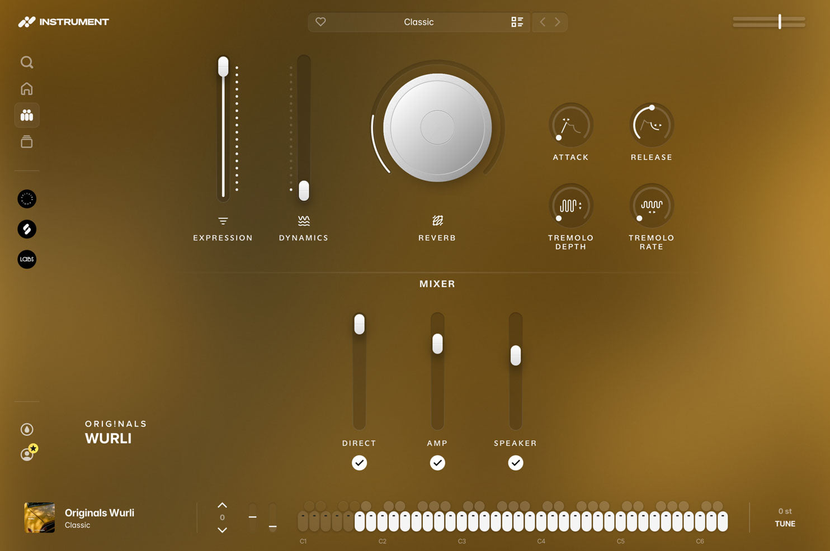This screenshot has height=551, width=830.
Task: Favorite the Classic preset with heart icon
Action: pos(320,22)
